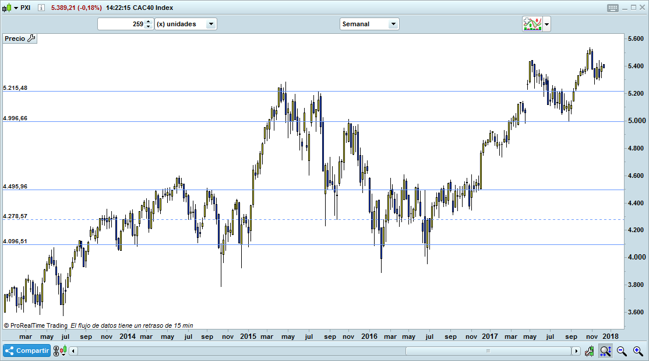Open the indicators dropdown arrow

[547, 24]
